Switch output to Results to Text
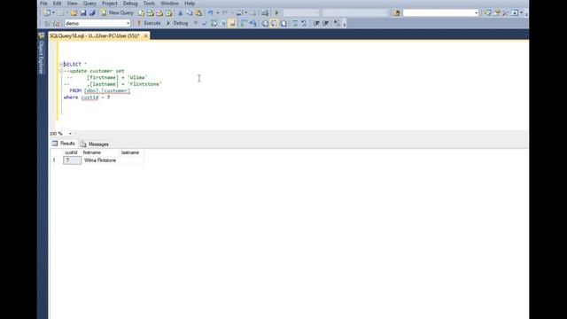Image resolution: width=567 pixels, height=319 pixels. pyautogui.click(x=265, y=23)
